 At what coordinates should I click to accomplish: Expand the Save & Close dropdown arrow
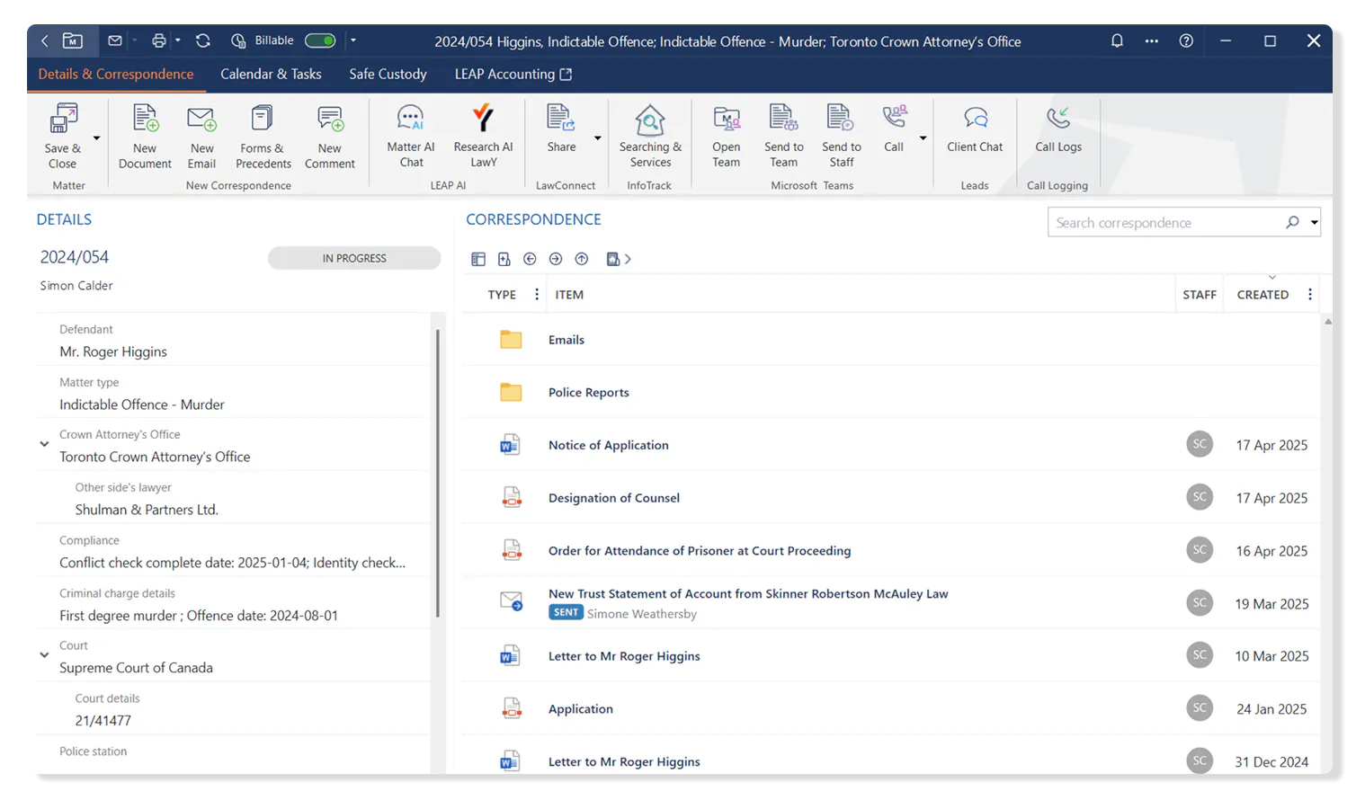pos(96,138)
